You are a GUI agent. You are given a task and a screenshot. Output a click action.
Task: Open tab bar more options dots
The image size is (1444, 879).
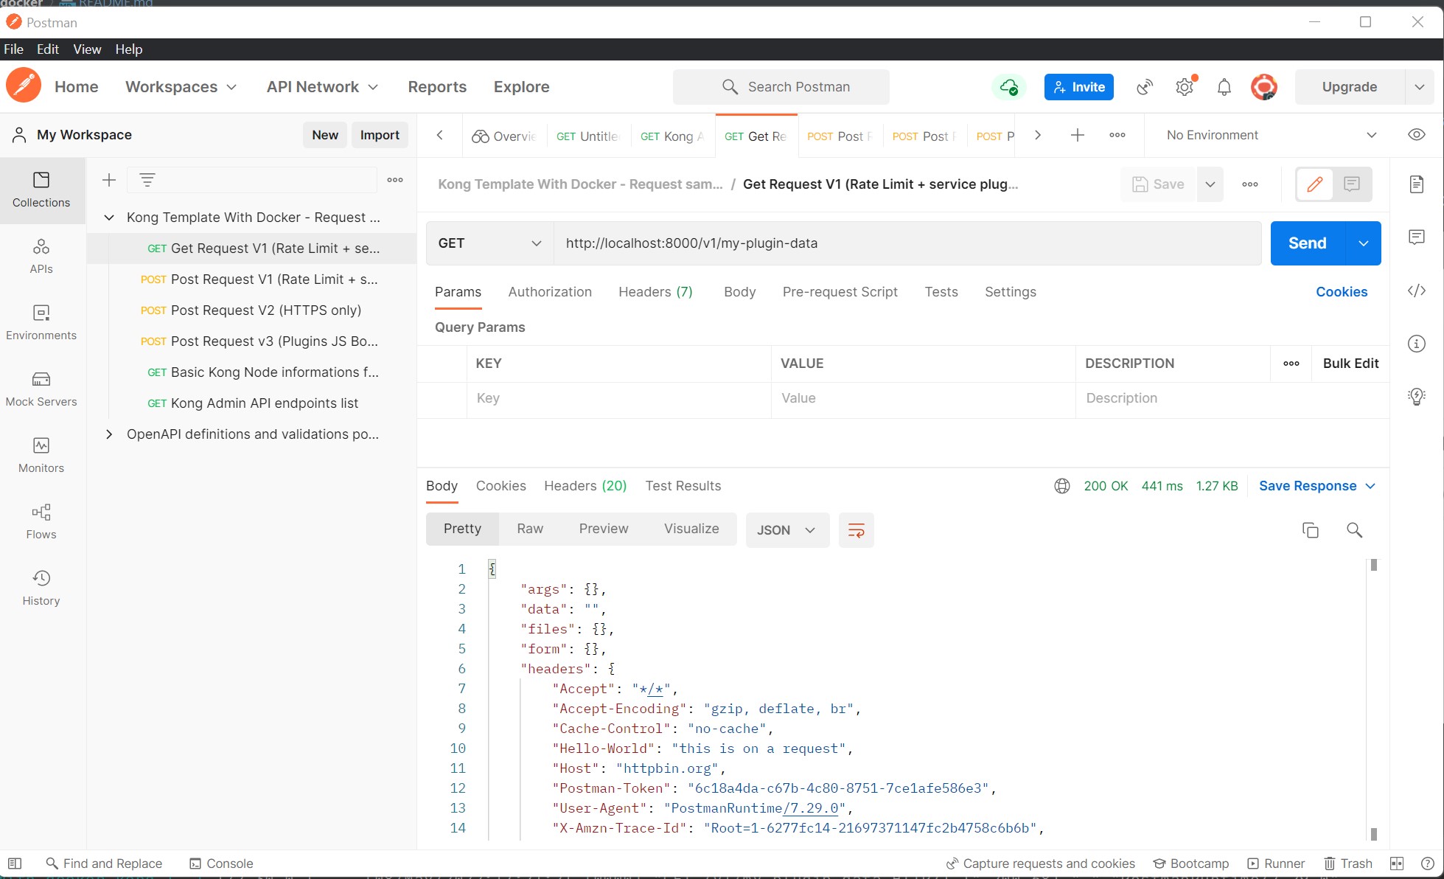pyautogui.click(x=1117, y=135)
